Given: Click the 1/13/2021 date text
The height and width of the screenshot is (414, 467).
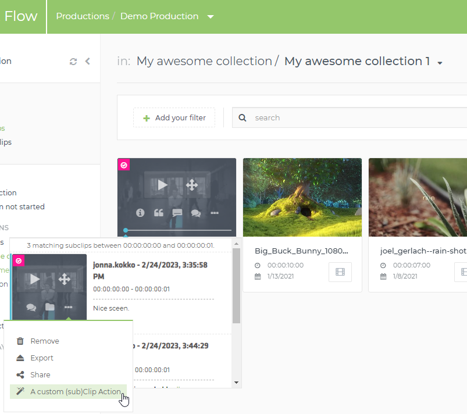Looking at the screenshot, I should point(280,276).
